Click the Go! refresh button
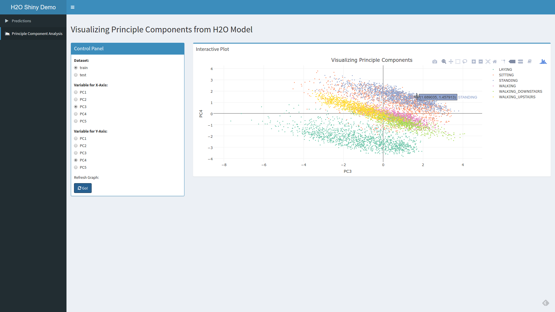This screenshot has width=555, height=312. [83, 188]
